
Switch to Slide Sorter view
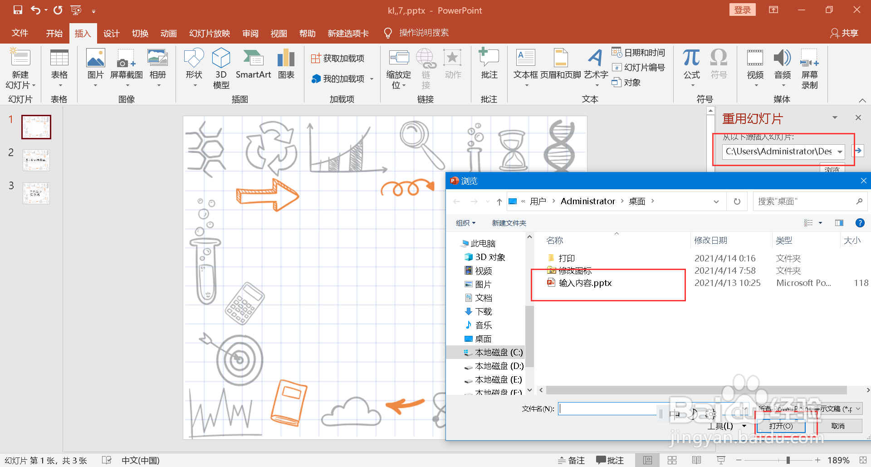(x=672, y=460)
